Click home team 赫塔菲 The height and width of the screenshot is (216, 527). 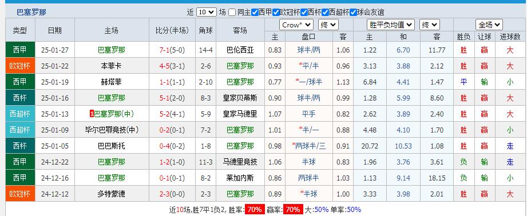(x=112, y=82)
